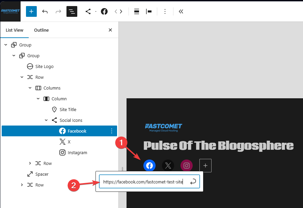
Task: Collapse the Social Icons tree item
Action: click(x=46, y=120)
